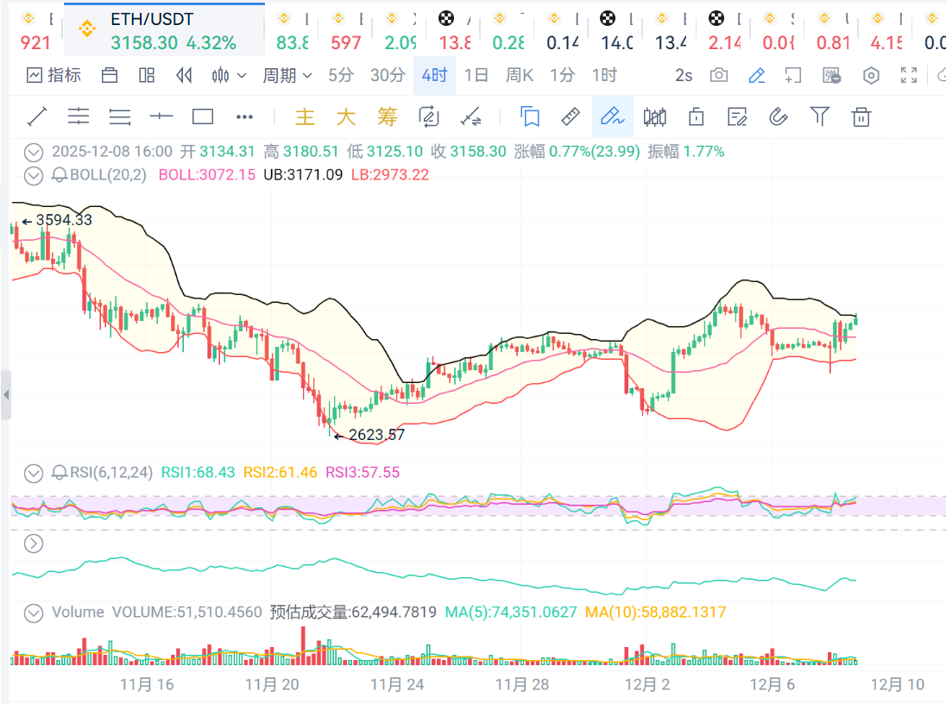Click the left edge panel collapse handle

point(6,395)
